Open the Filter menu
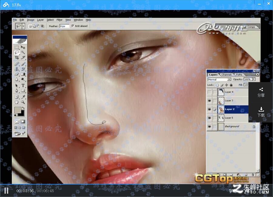273x197 pixels. point(59,20)
